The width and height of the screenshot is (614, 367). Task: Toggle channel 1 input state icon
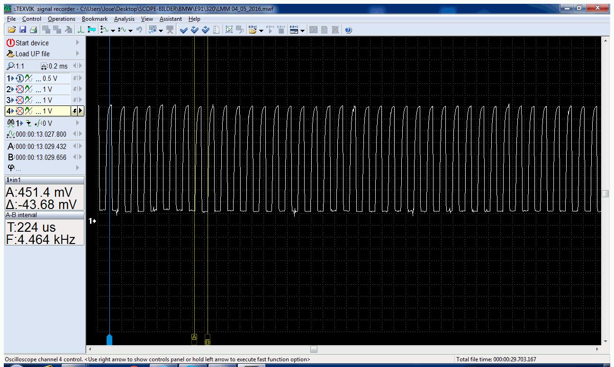20,78
